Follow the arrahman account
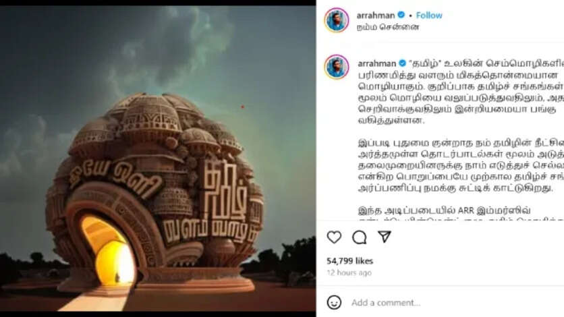 (429, 15)
